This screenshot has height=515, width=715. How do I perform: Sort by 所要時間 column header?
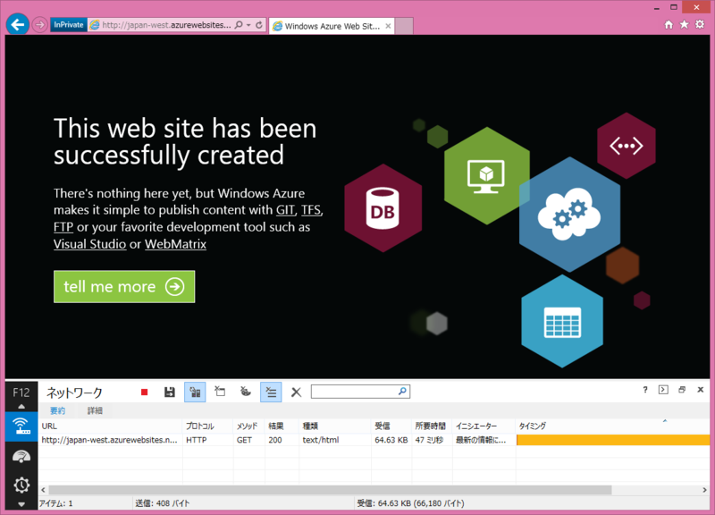pyautogui.click(x=432, y=426)
